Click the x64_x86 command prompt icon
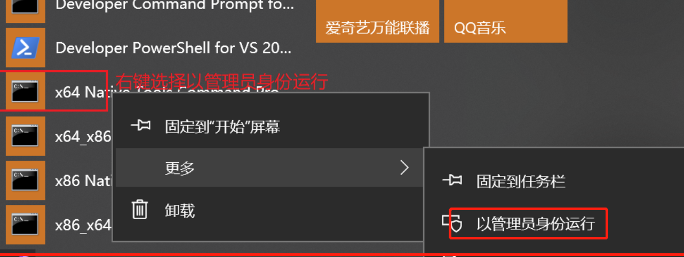684x257 pixels. [x=25, y=136]
